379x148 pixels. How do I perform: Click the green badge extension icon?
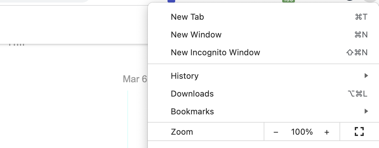point(288,1)
